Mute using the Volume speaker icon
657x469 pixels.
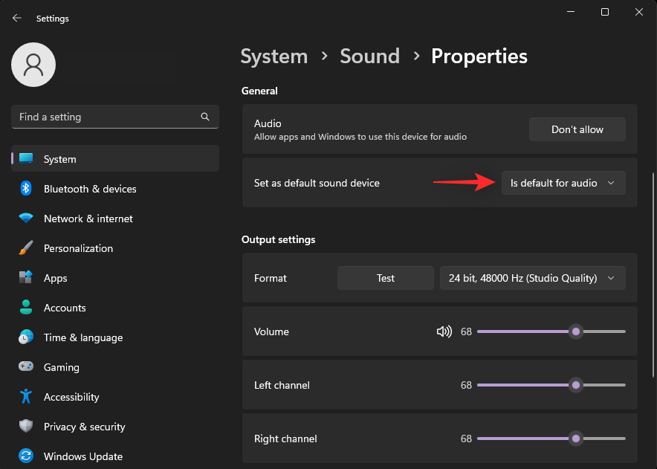pos(444,331)
